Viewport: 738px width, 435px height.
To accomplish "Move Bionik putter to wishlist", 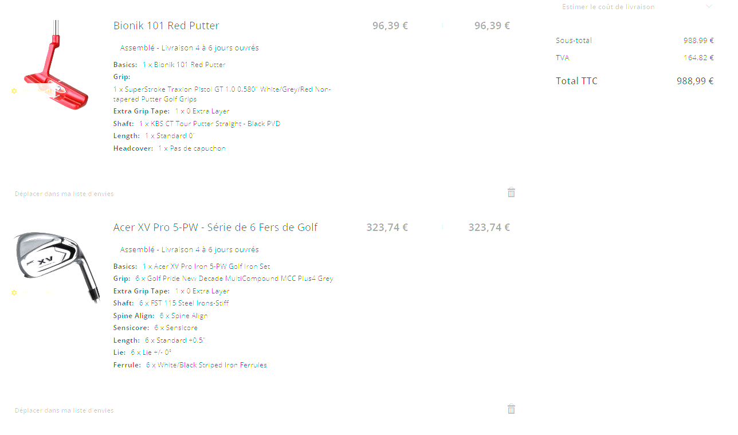I will pyautogui.click(x=64, y=194).
